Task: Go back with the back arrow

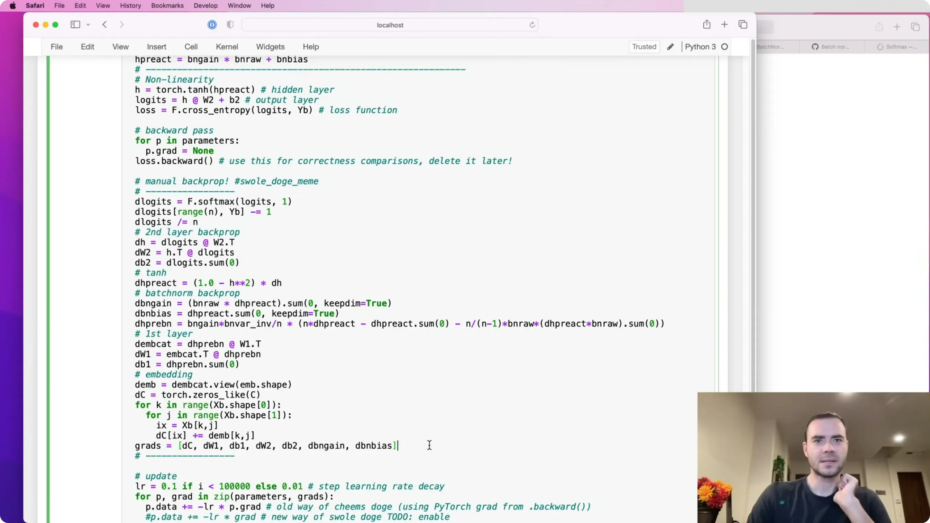Action: [x=105, y=25]
